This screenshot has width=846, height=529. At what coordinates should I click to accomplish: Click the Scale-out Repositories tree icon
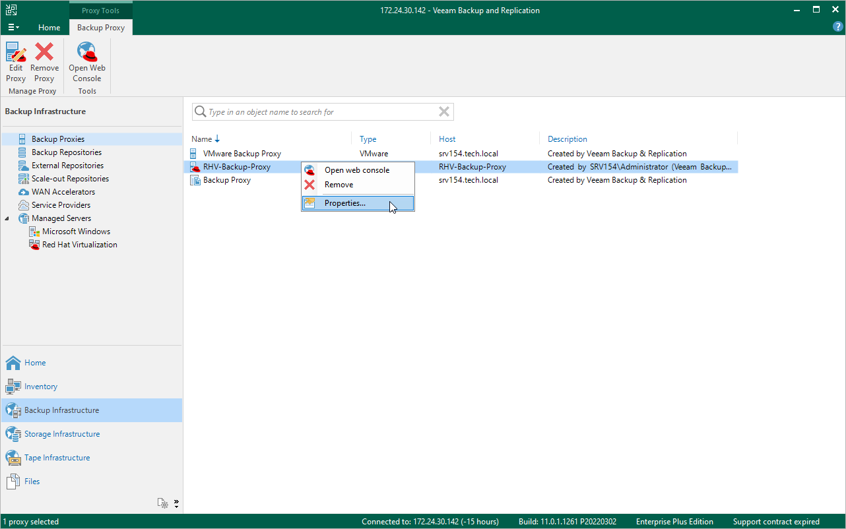pyautogui.click(x=22, y=179)
